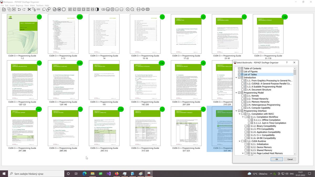Open Firefox from the Windows taskbar
This screenshot has width=315, height=177.
pos(117,173)
